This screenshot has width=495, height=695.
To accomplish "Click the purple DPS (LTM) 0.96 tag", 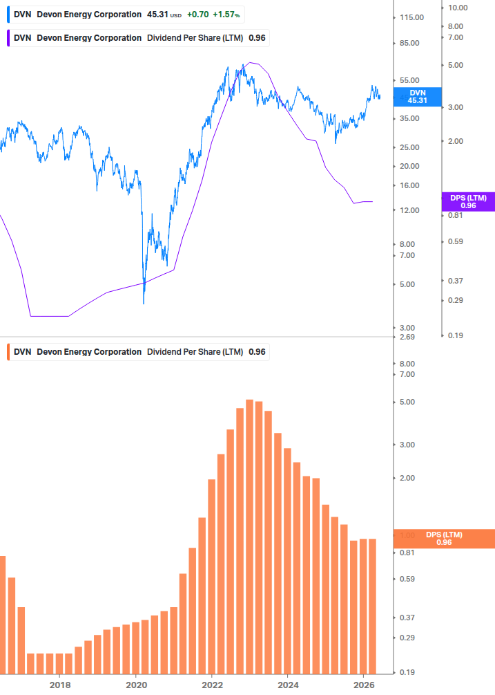I will [x=468, y=202].
